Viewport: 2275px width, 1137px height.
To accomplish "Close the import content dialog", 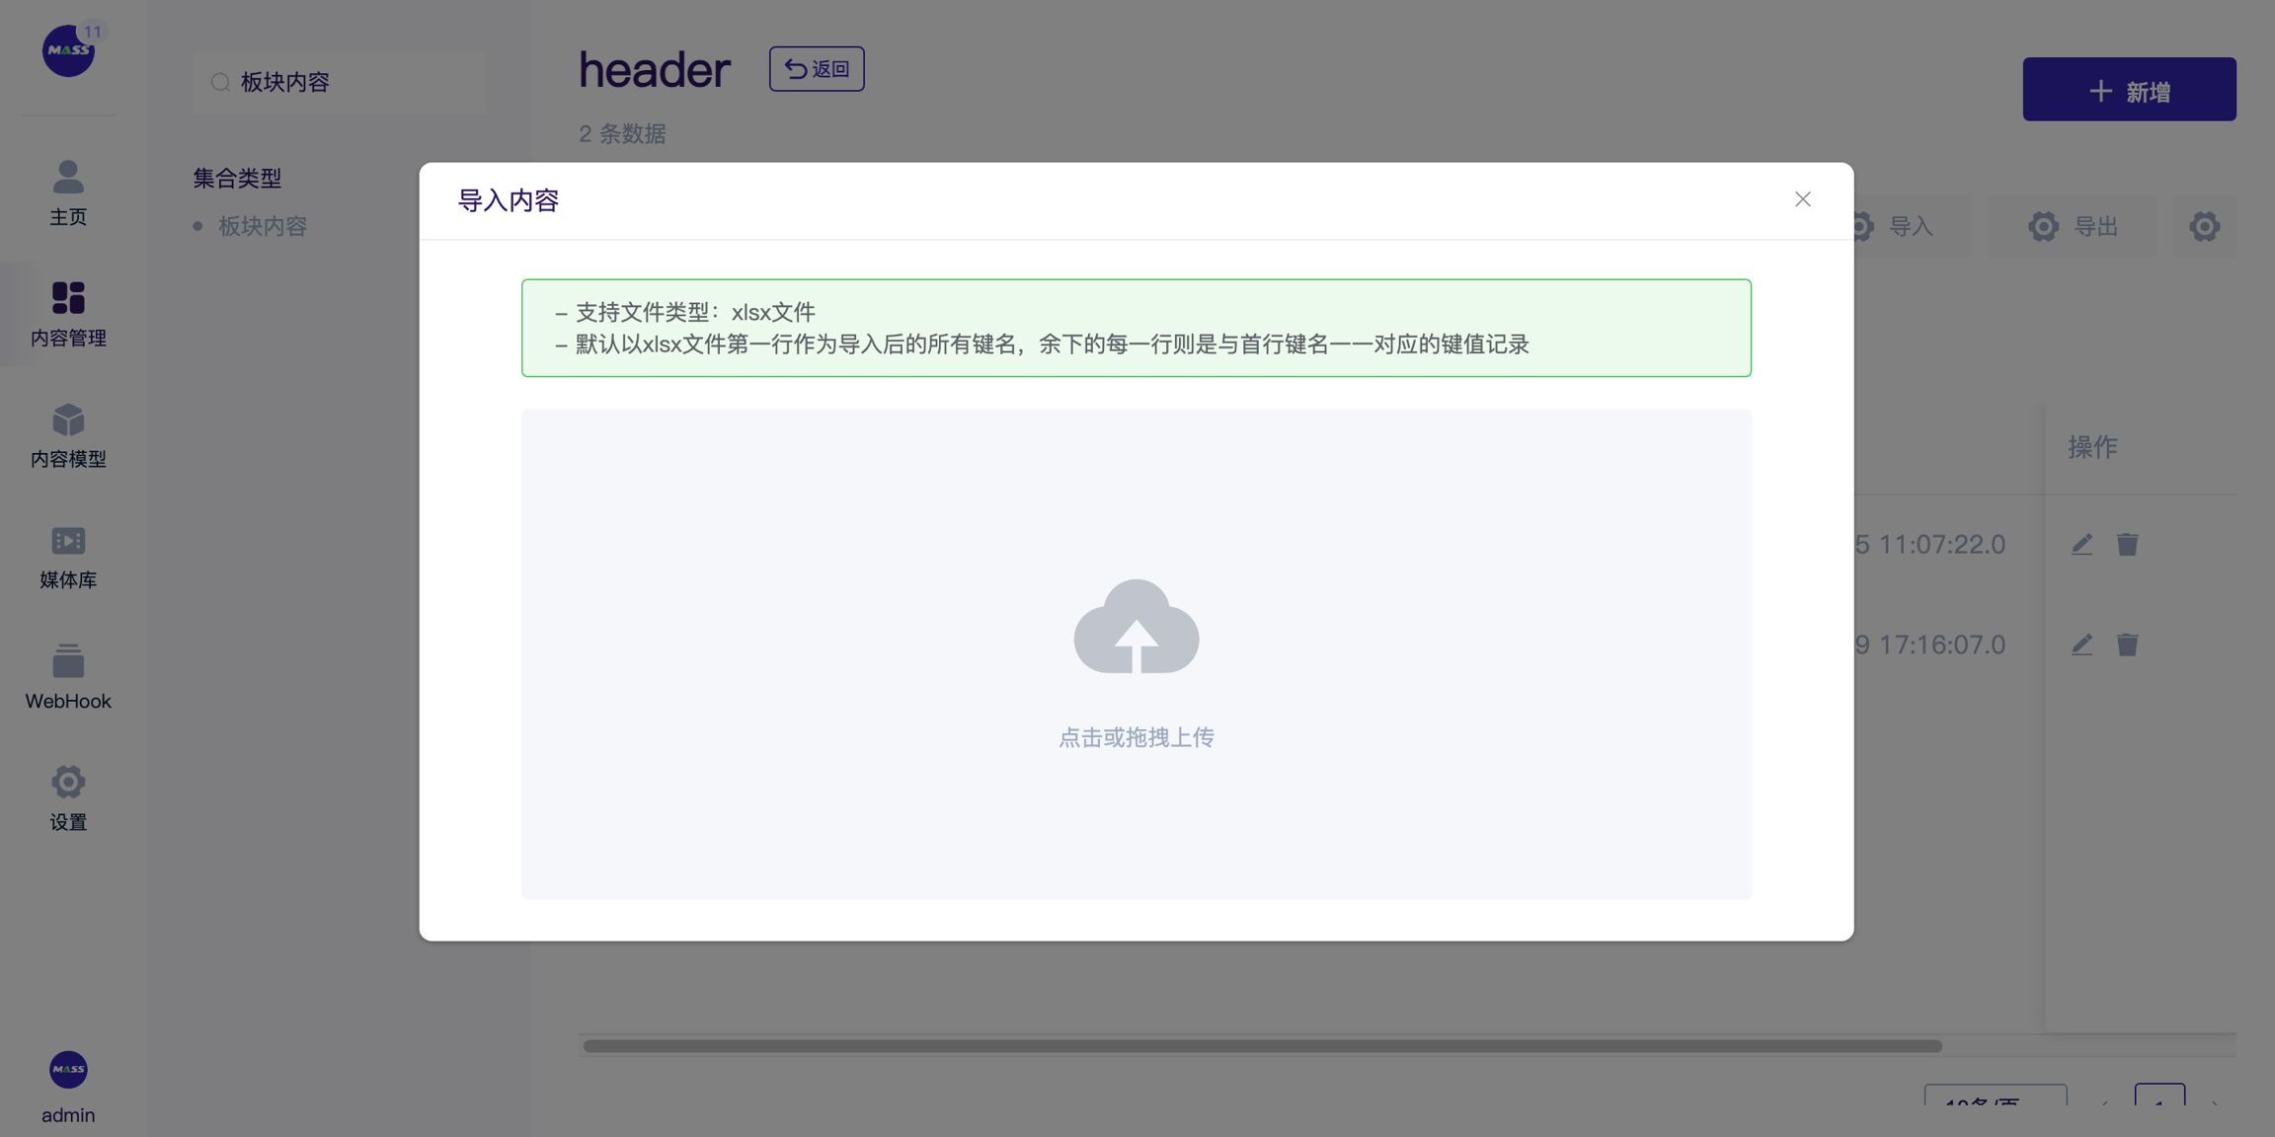I will coord(1802,199).
